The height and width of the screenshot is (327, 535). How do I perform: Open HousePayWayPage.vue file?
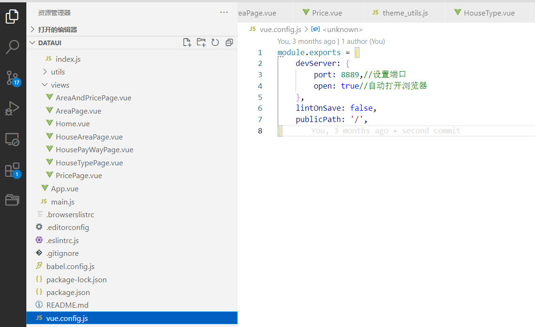(132, 150)
